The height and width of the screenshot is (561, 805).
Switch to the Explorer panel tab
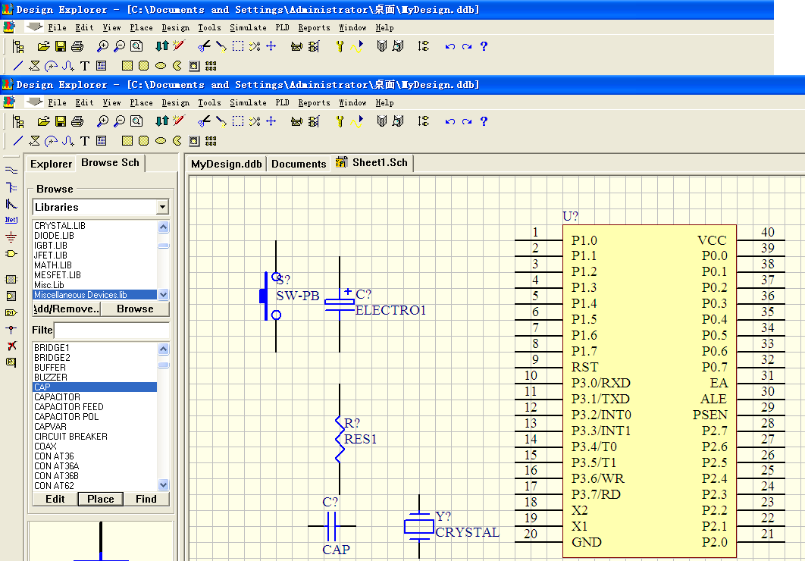click(51, 164)
